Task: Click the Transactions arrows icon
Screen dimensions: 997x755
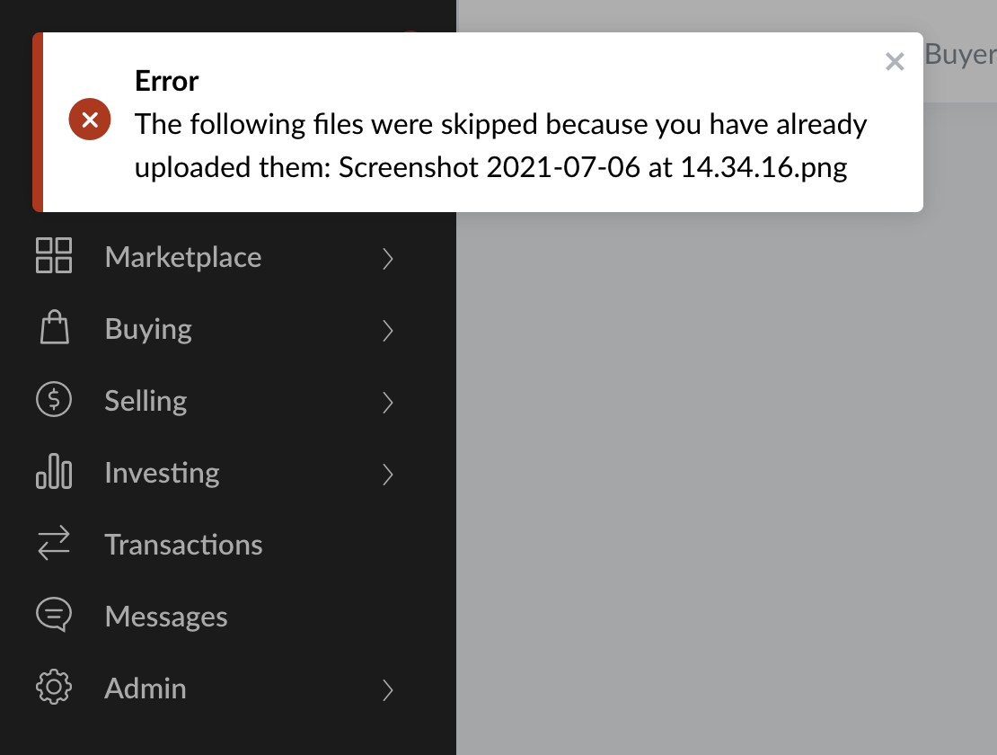Action: pos(54,543)
